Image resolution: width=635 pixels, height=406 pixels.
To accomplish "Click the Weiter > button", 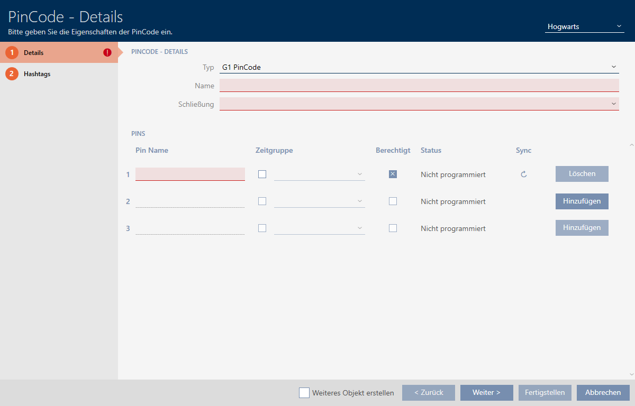I will (486, 393).
